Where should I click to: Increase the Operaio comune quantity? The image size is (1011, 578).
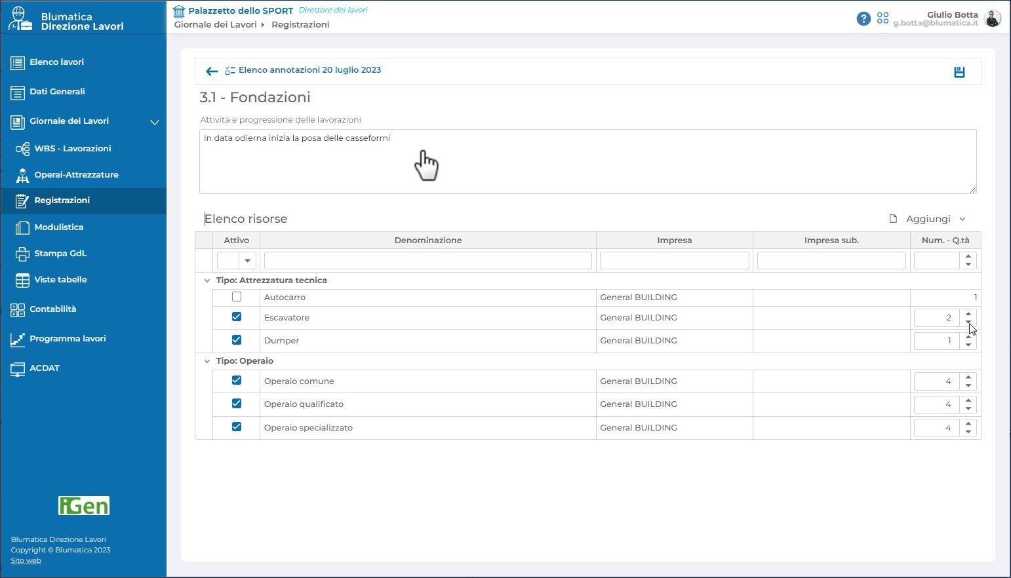coord(968,377)
